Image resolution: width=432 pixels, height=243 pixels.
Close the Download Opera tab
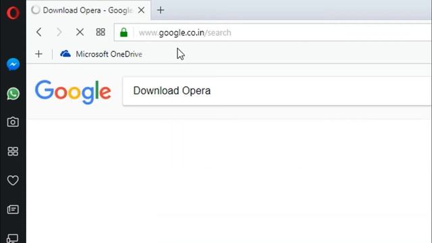click(x=141, y=10)
